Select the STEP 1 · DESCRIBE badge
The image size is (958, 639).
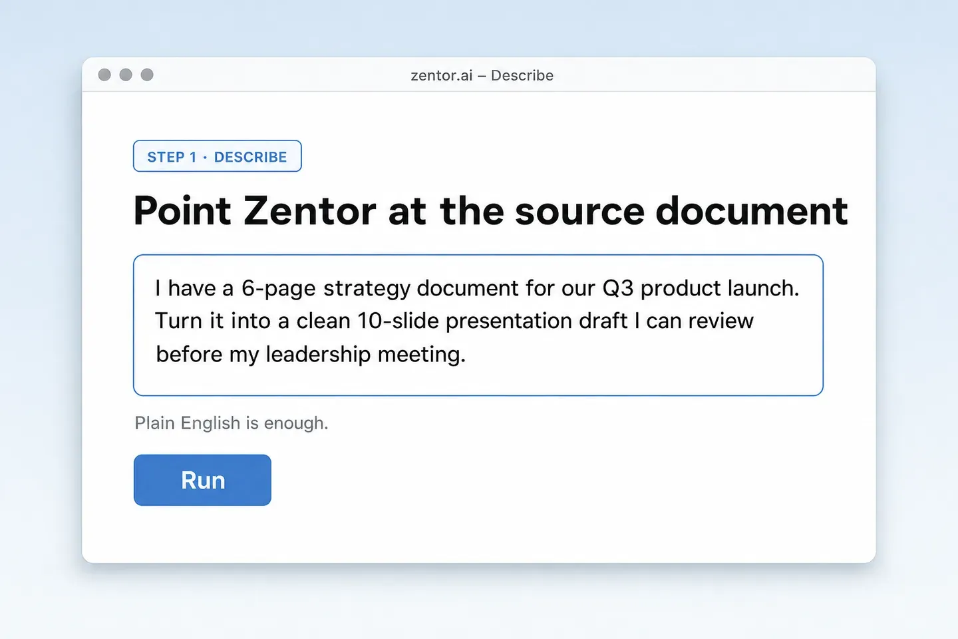click(218, 156)
